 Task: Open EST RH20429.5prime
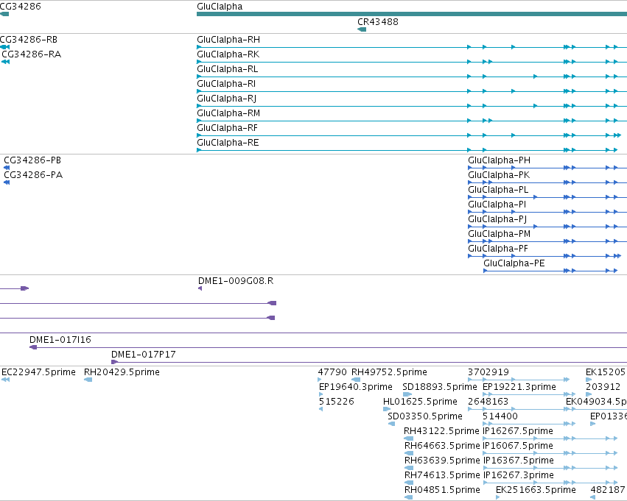click(x=122, y=372)
